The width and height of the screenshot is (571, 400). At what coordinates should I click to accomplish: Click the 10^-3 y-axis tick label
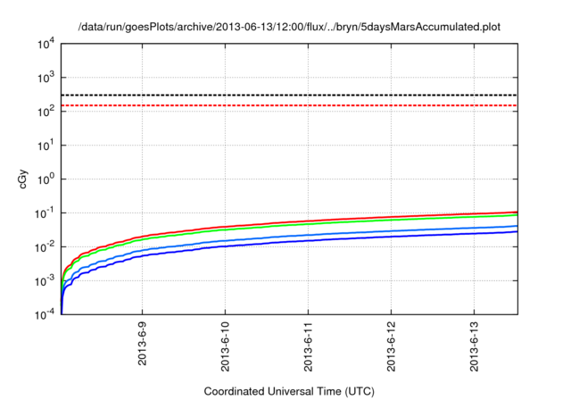(45, 281)
